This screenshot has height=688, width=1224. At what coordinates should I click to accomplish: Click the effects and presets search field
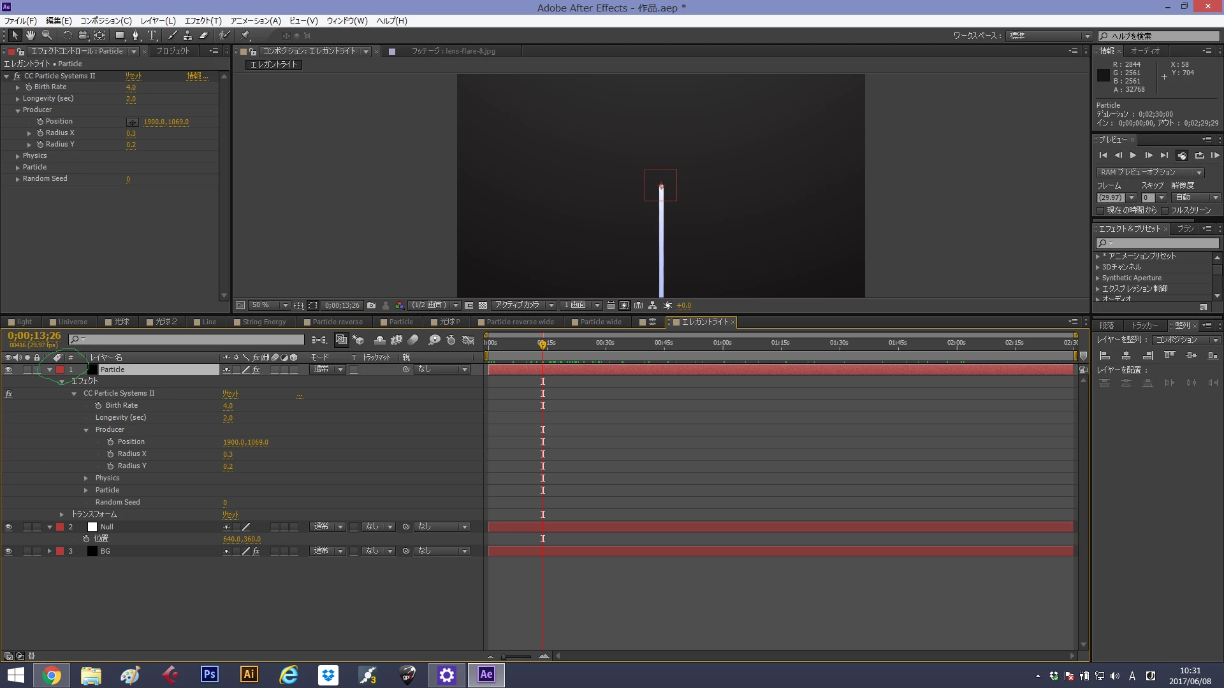tap(1162, 243)
